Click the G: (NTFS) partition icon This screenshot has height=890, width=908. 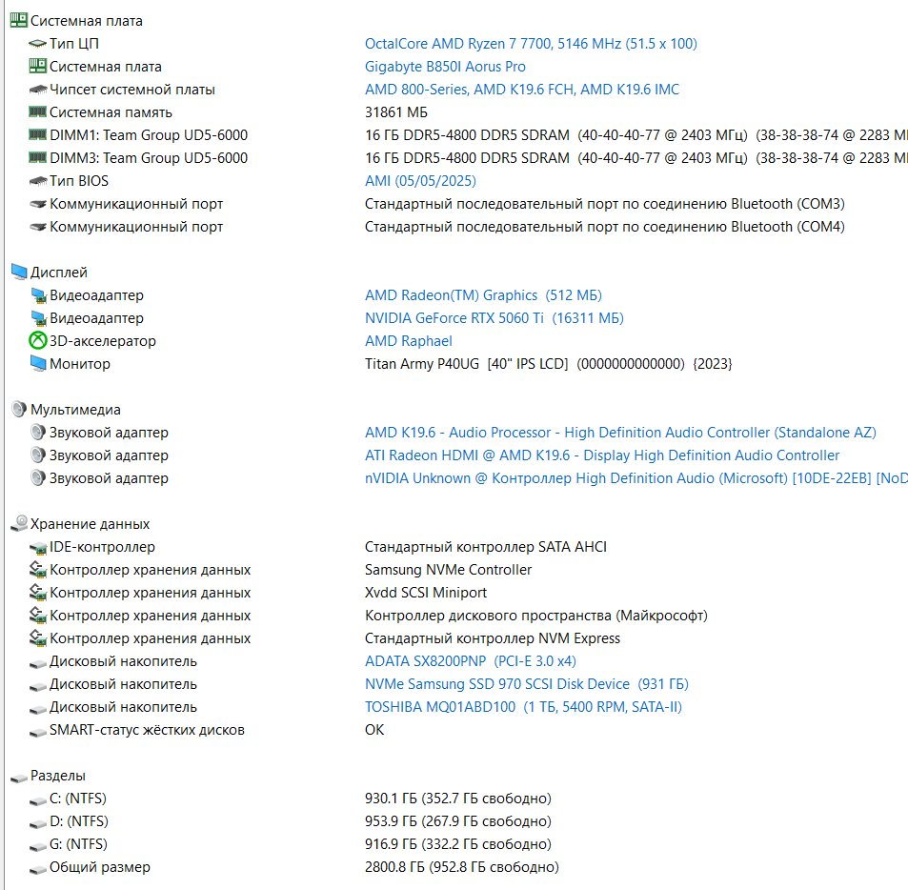click(x=38, y=845)
